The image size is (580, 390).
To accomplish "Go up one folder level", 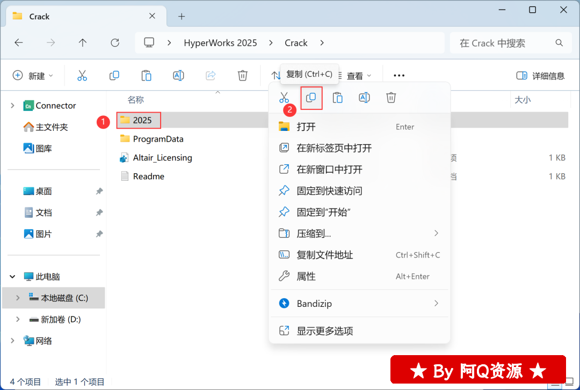I will pyautogui.click(x=83, y=43).
